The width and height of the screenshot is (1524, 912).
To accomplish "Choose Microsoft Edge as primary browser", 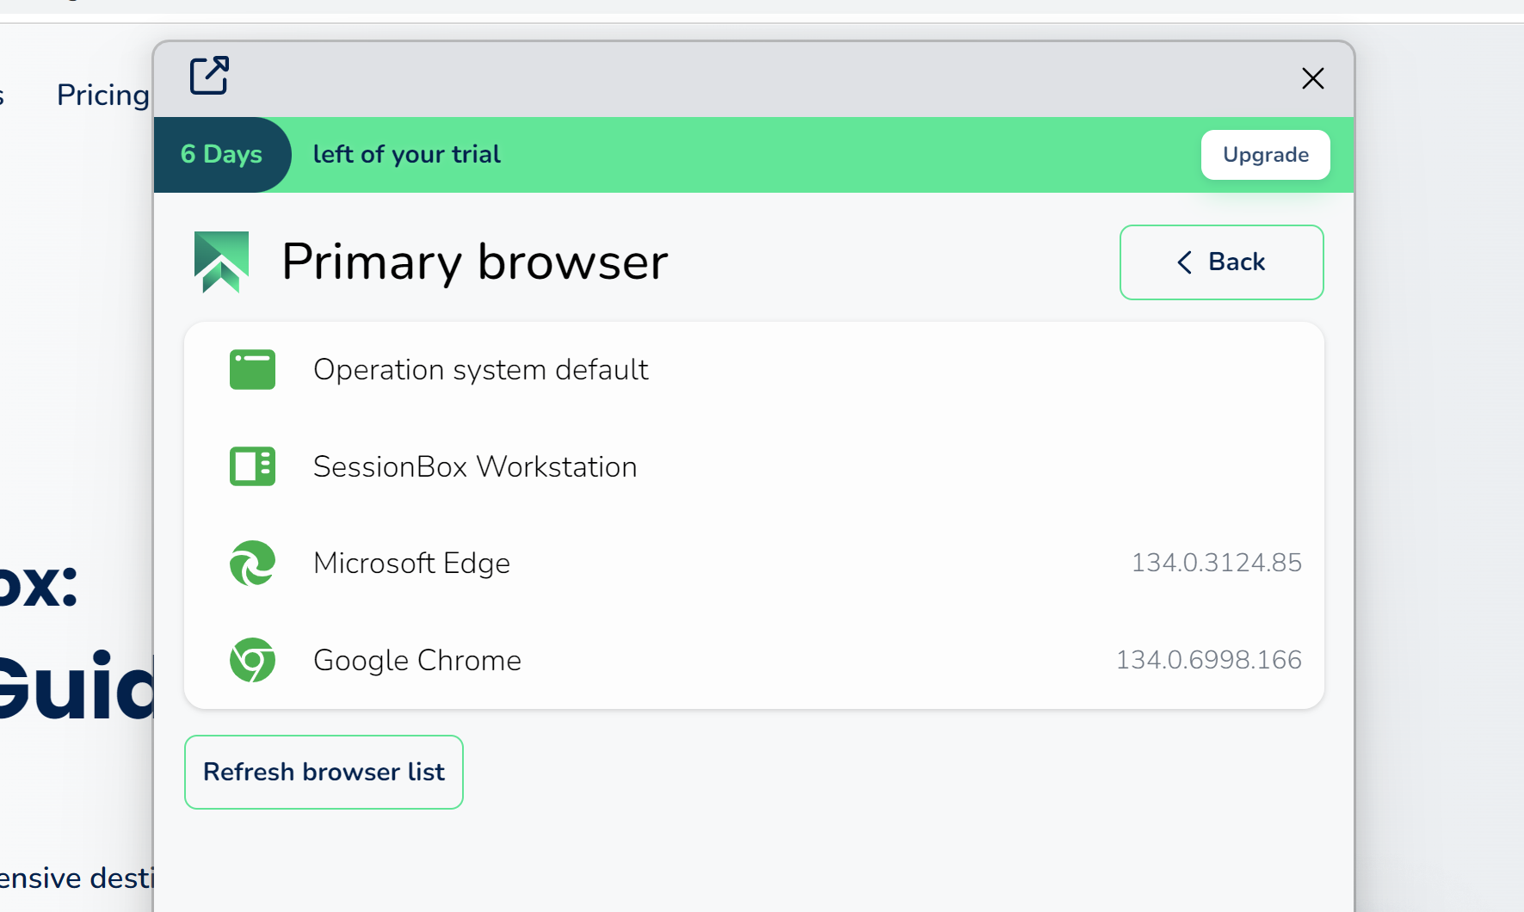I will (x=754, y=563).
